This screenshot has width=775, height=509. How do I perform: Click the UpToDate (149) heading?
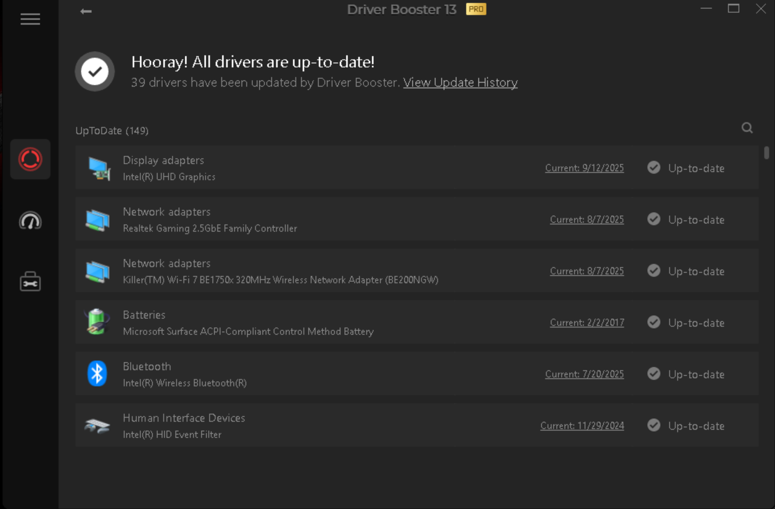click(x=112, y=130)
